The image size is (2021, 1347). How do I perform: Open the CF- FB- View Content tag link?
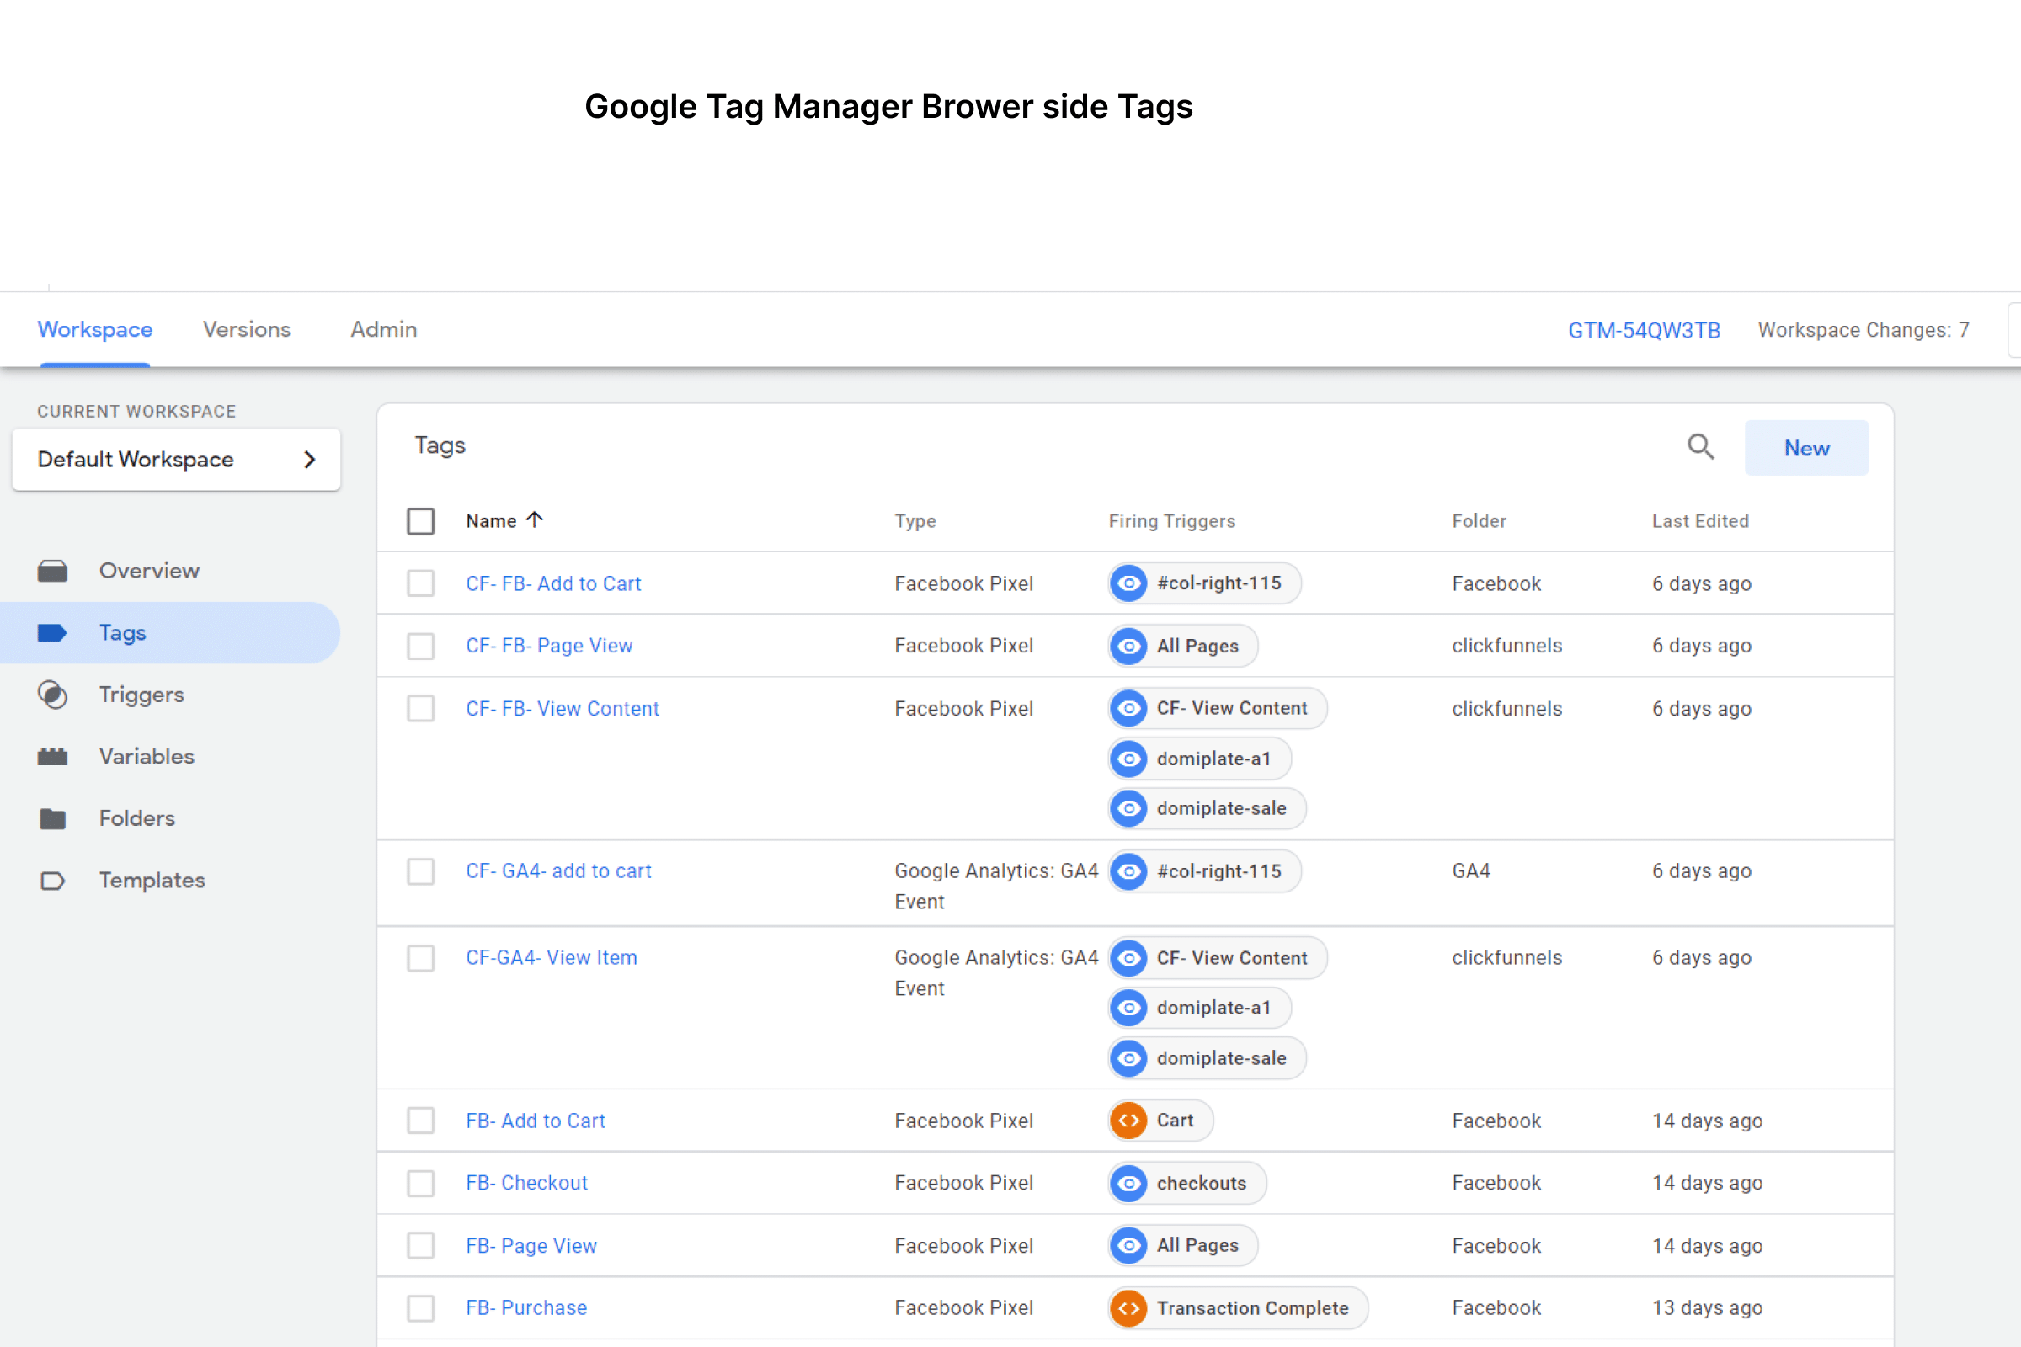coord(562,709)
